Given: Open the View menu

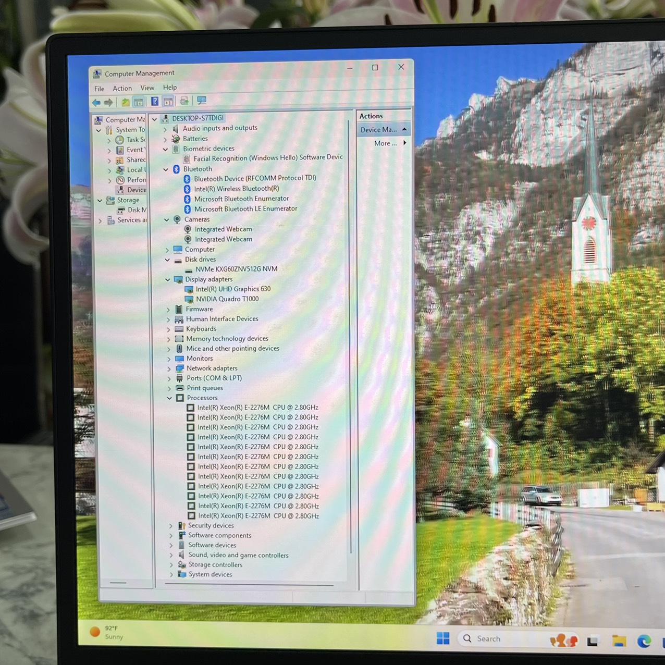Looking at the screenshot, I should [x=147, y=88].
